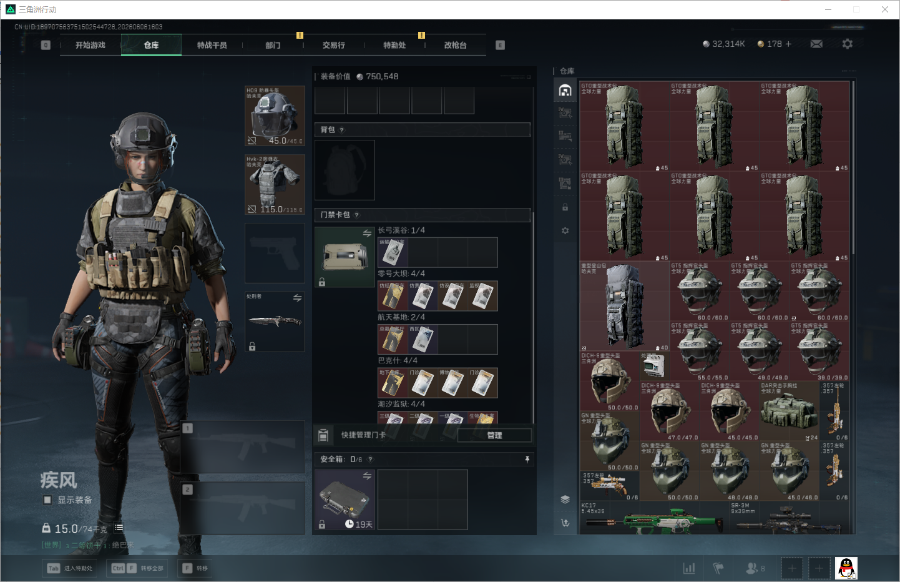This screenshot has width=900, height=582.
Task: Open the weight details list icon
Action: [119, 528]
